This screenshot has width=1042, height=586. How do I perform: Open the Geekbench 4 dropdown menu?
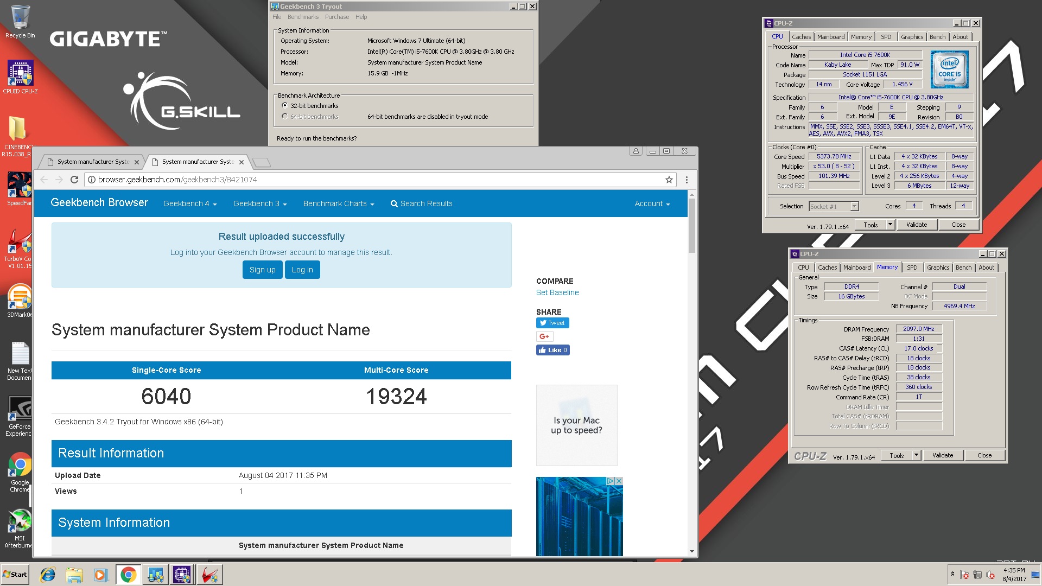click(190, 203)
